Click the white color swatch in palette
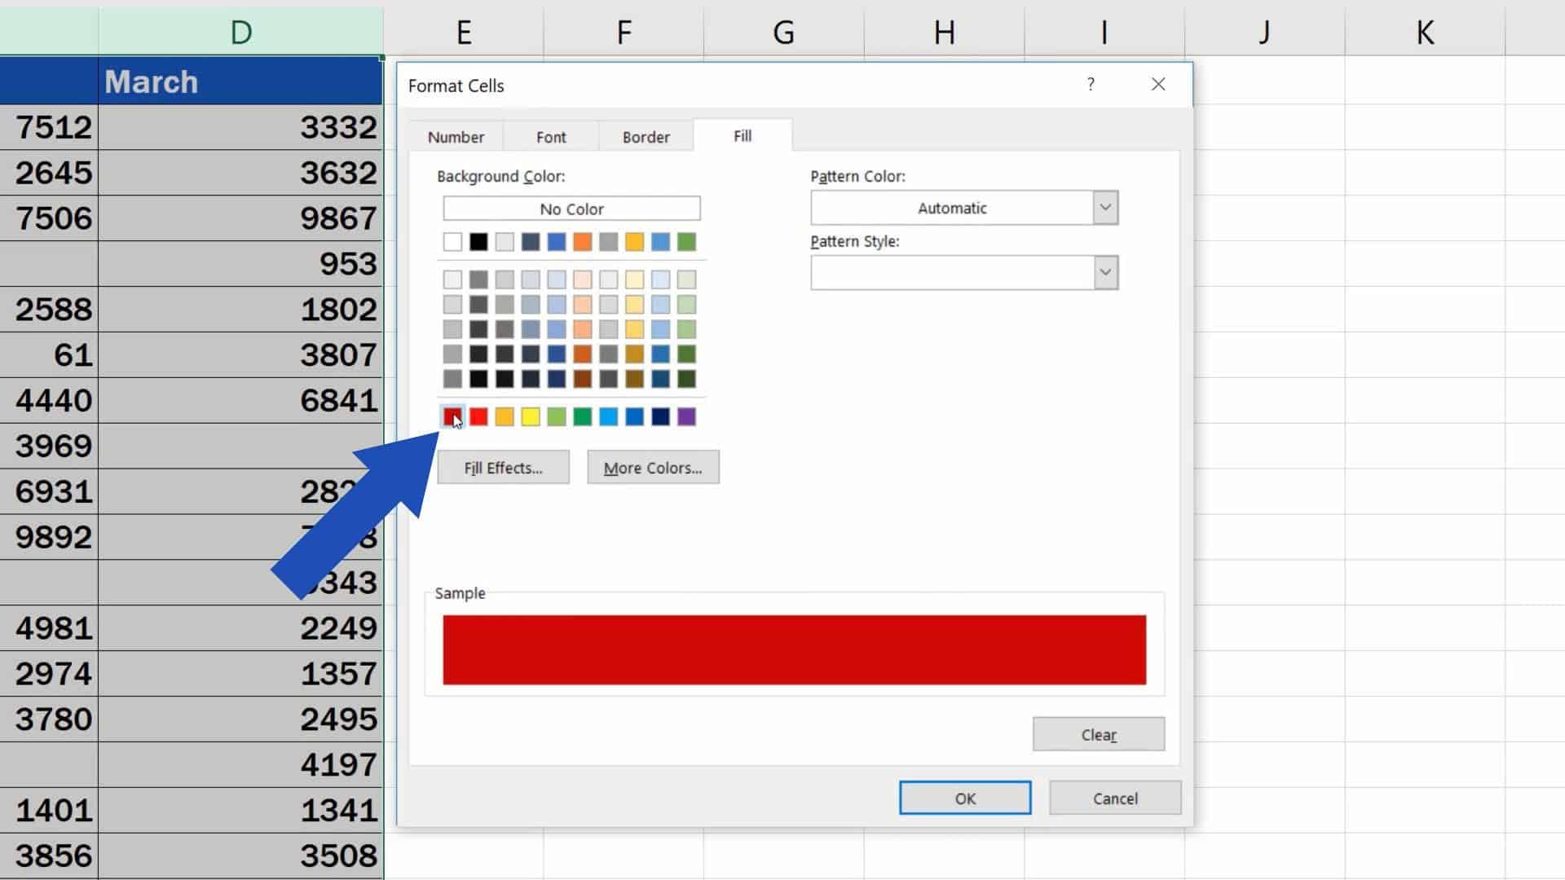1565x880 pixels. click(452, 240)
